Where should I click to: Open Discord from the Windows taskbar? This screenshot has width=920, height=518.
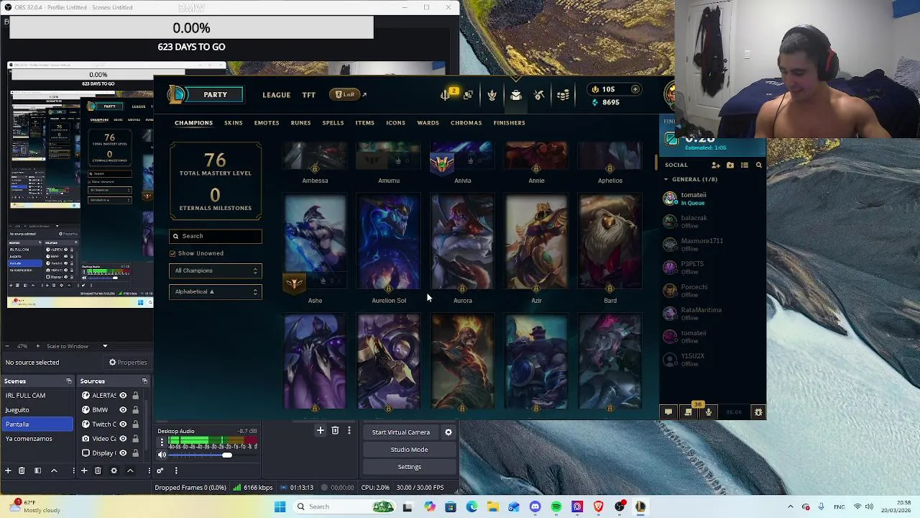pos(535,506)
